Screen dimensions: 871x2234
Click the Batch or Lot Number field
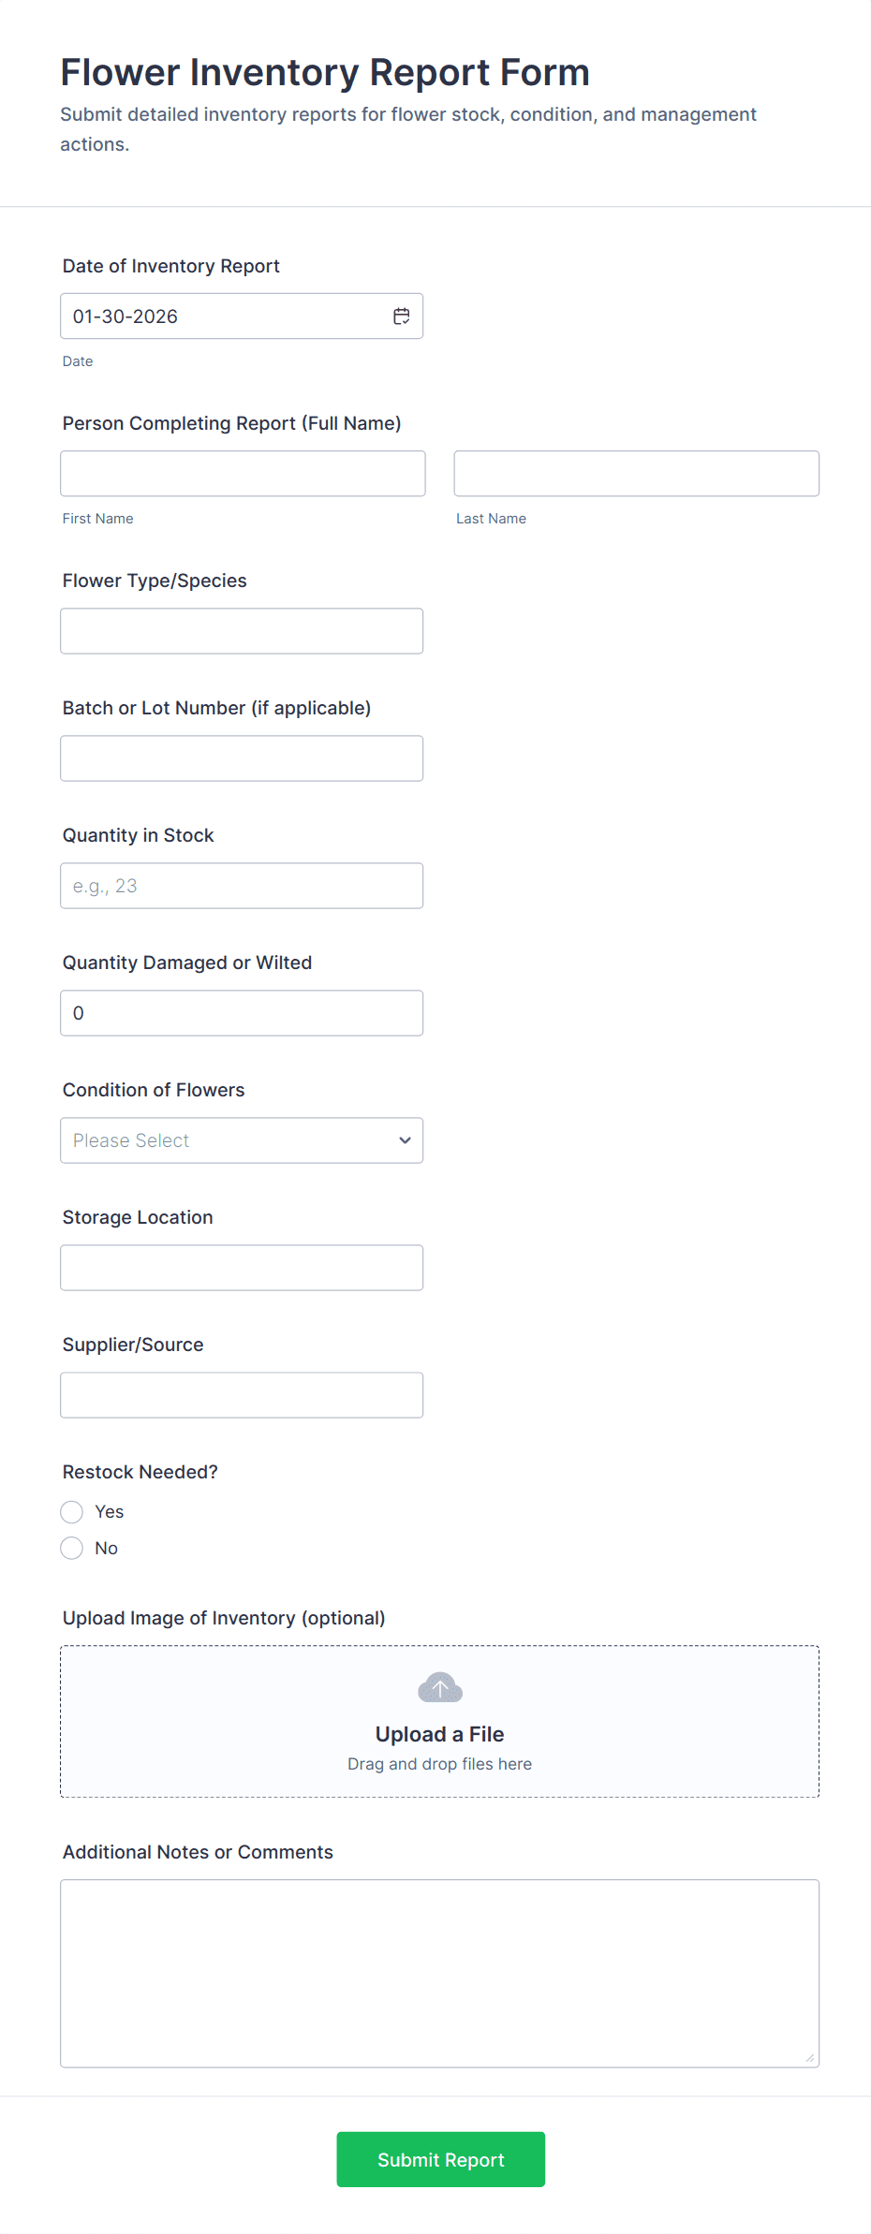tap(242, 757)
